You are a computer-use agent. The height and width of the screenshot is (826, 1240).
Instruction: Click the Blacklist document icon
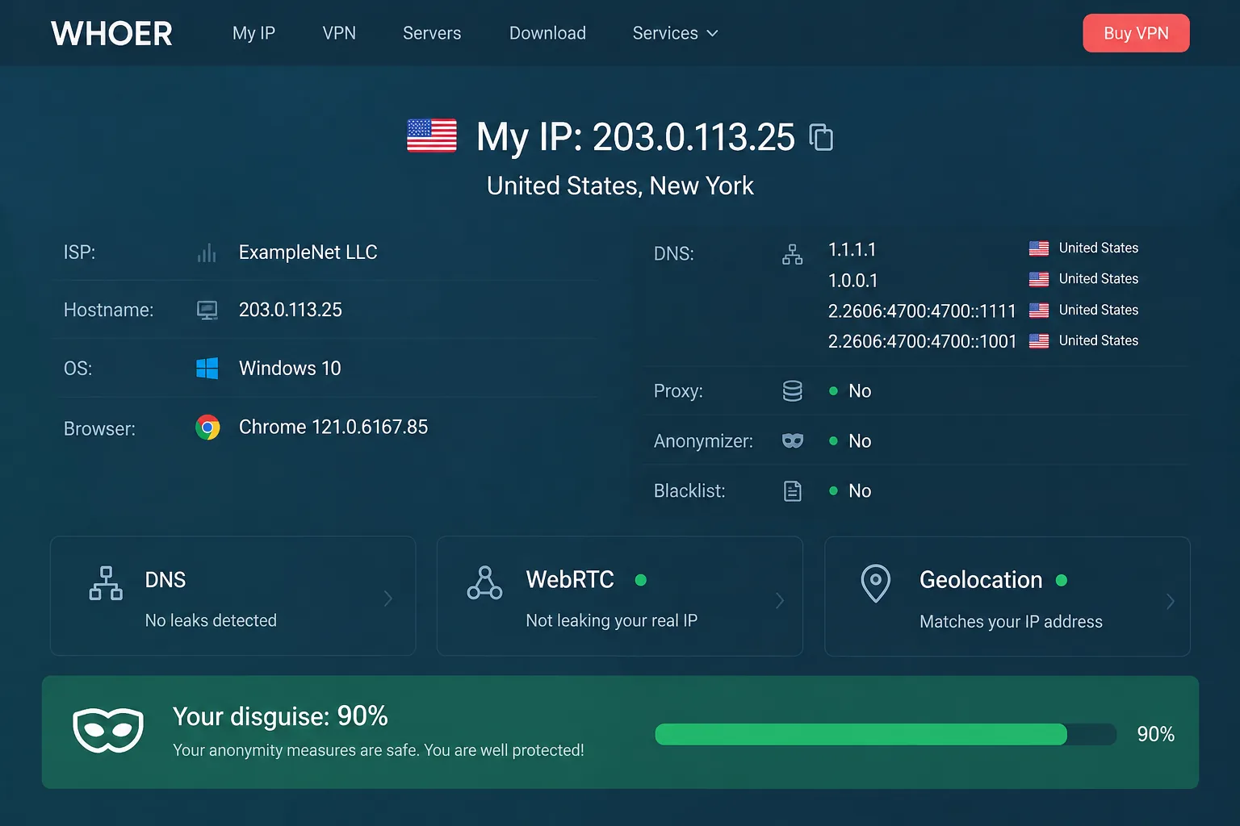click(x=793, y=491)
